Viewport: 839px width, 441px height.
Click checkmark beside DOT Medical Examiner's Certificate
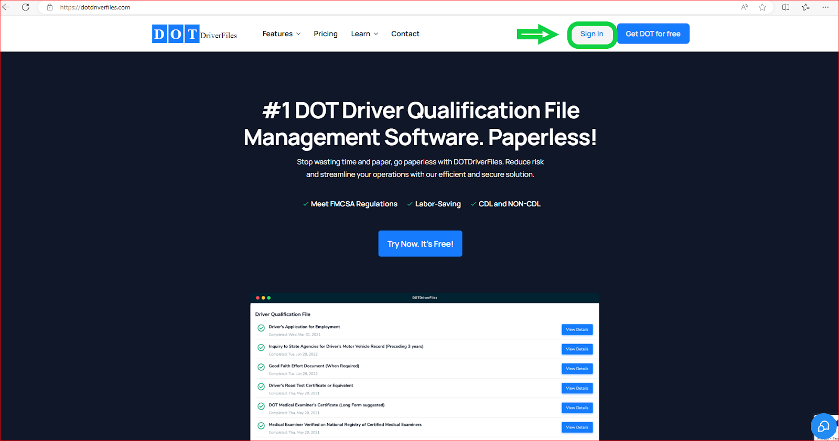[x=261, y=406]
